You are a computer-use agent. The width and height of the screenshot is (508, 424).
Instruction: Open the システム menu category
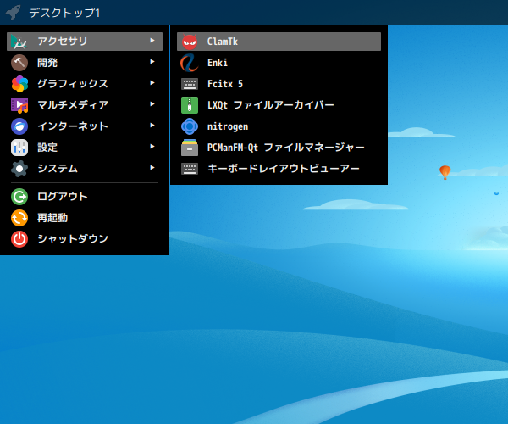[x=85, y=169]
